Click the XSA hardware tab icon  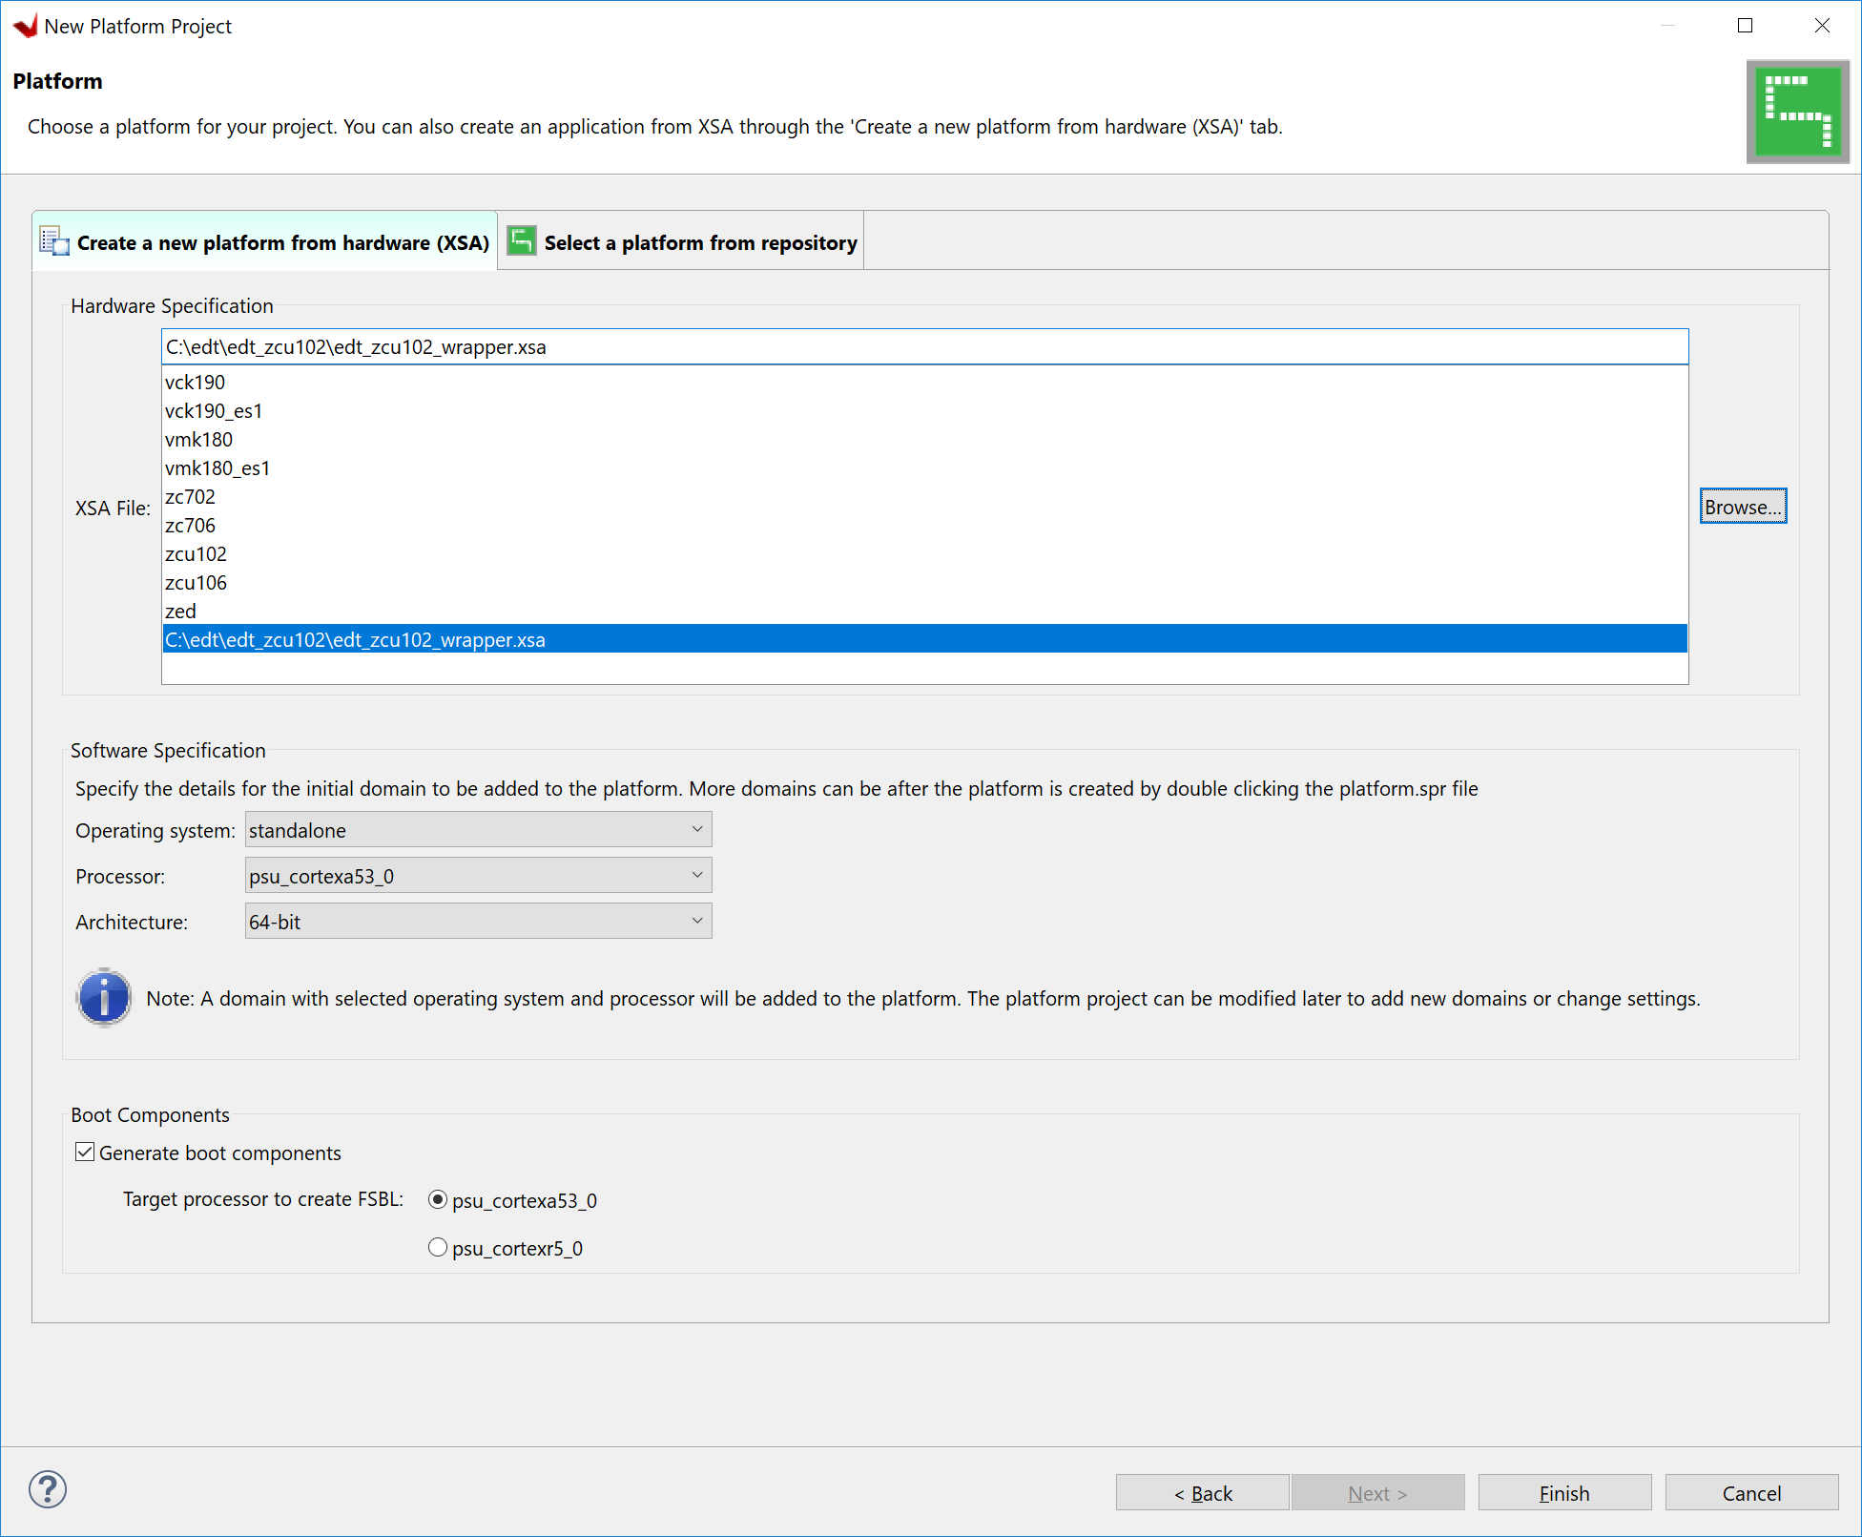click(54, 241)
